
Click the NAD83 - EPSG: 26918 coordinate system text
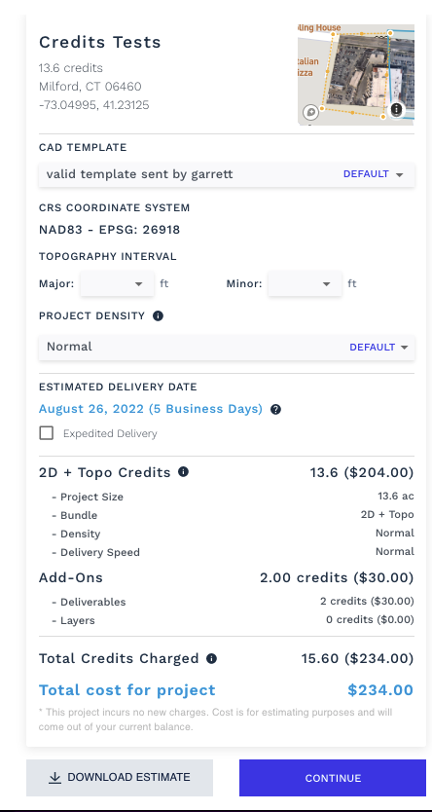point(110,230)
